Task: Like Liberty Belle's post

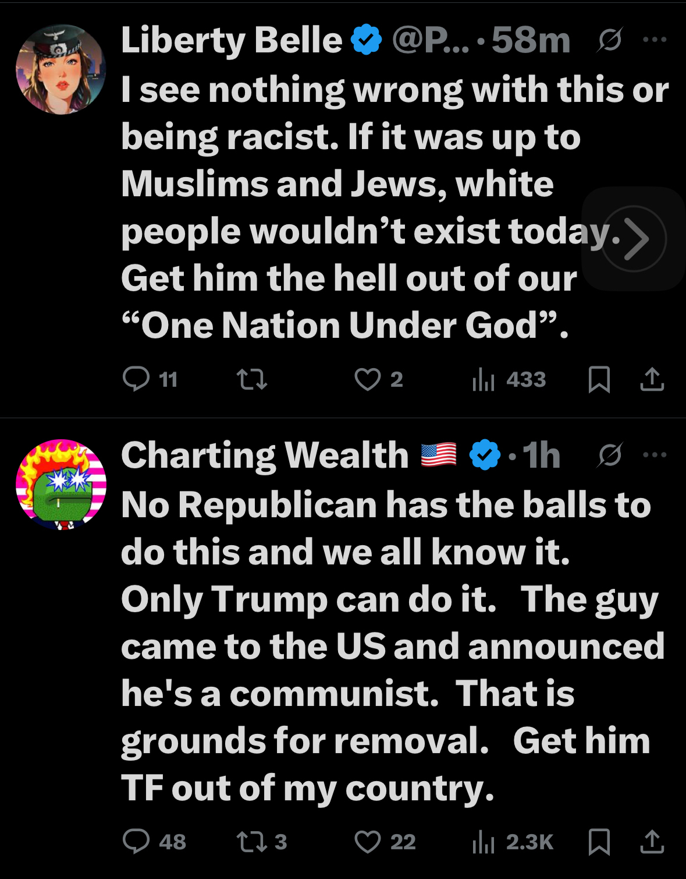Action: coord(367,380)
